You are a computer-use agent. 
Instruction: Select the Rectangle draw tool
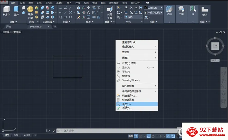[65, 17]
